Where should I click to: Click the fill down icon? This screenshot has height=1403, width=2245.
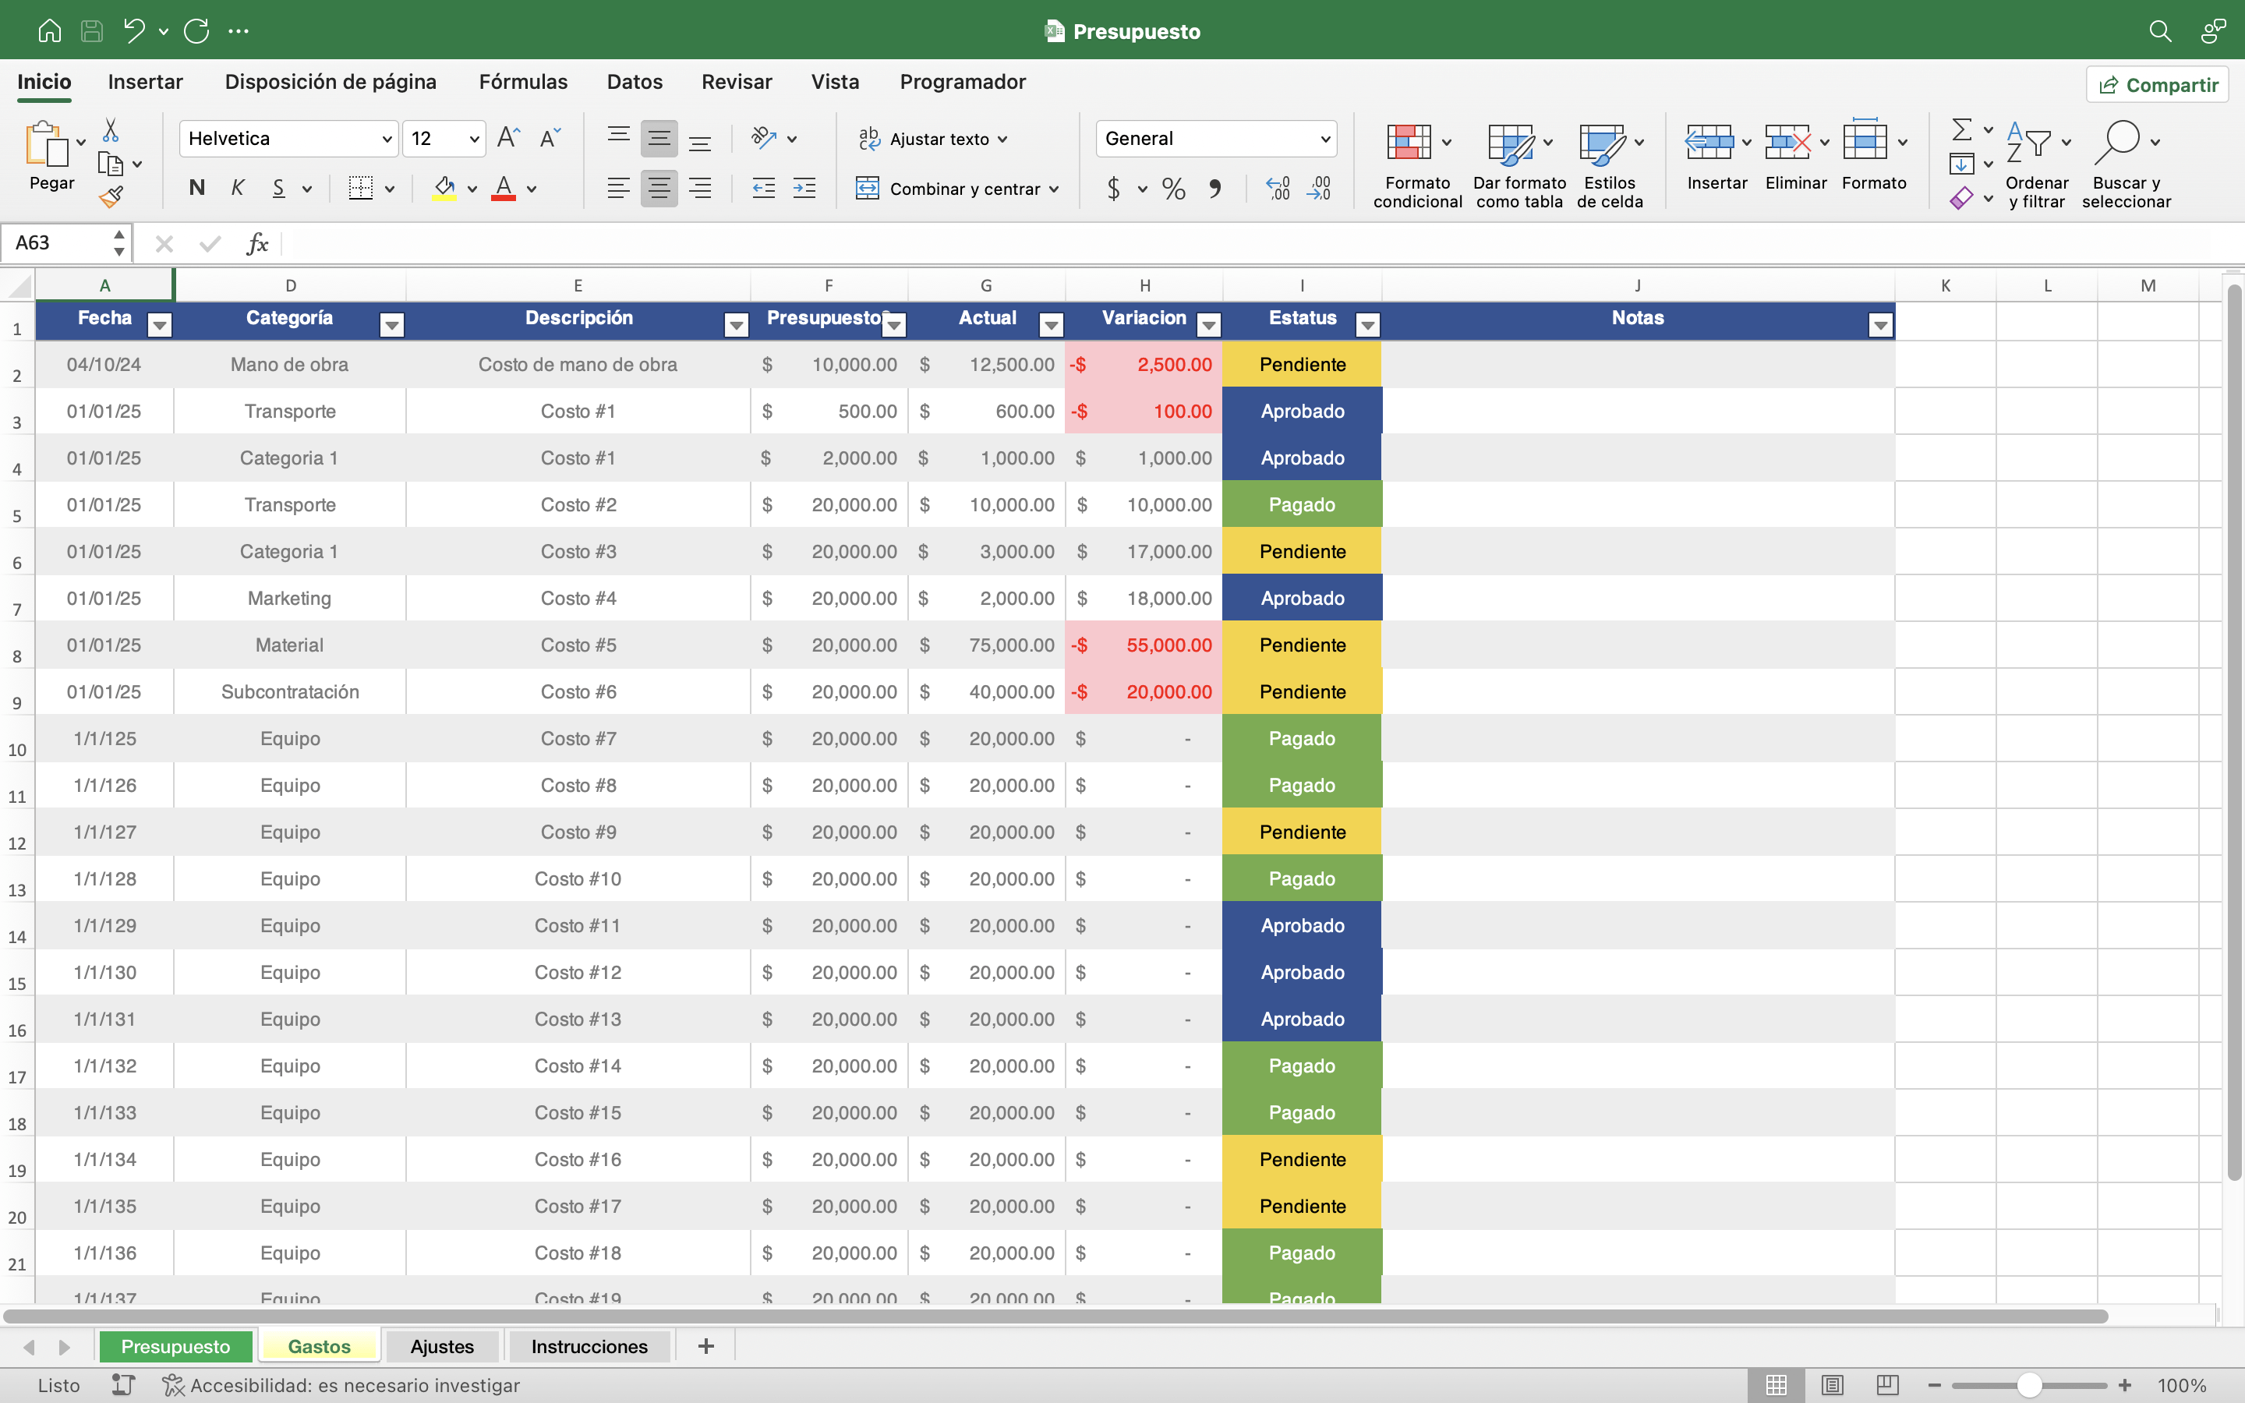(x=1961, y=164)
